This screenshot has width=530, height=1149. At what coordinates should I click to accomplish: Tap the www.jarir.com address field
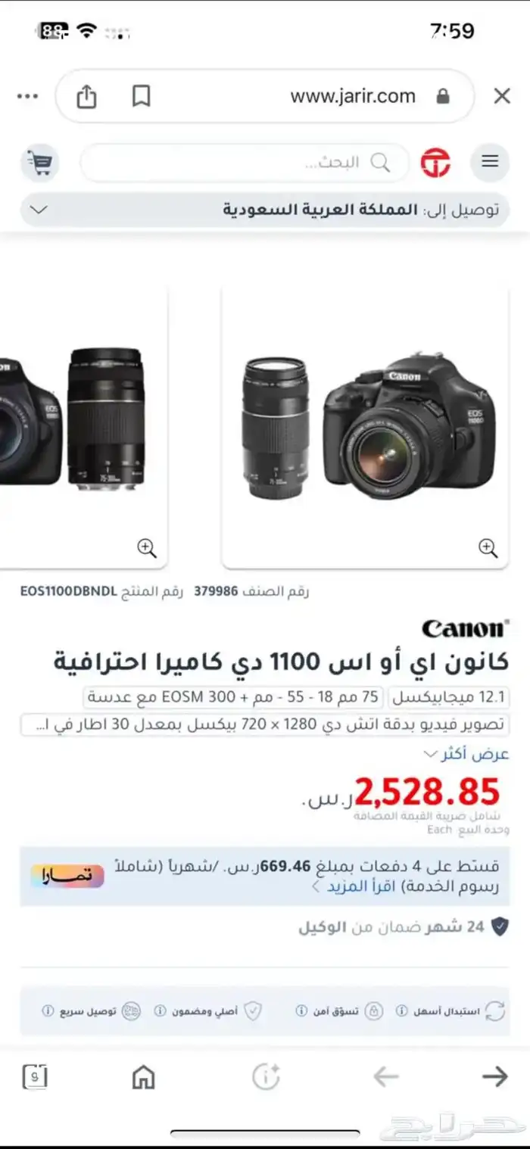pos(353,96)
